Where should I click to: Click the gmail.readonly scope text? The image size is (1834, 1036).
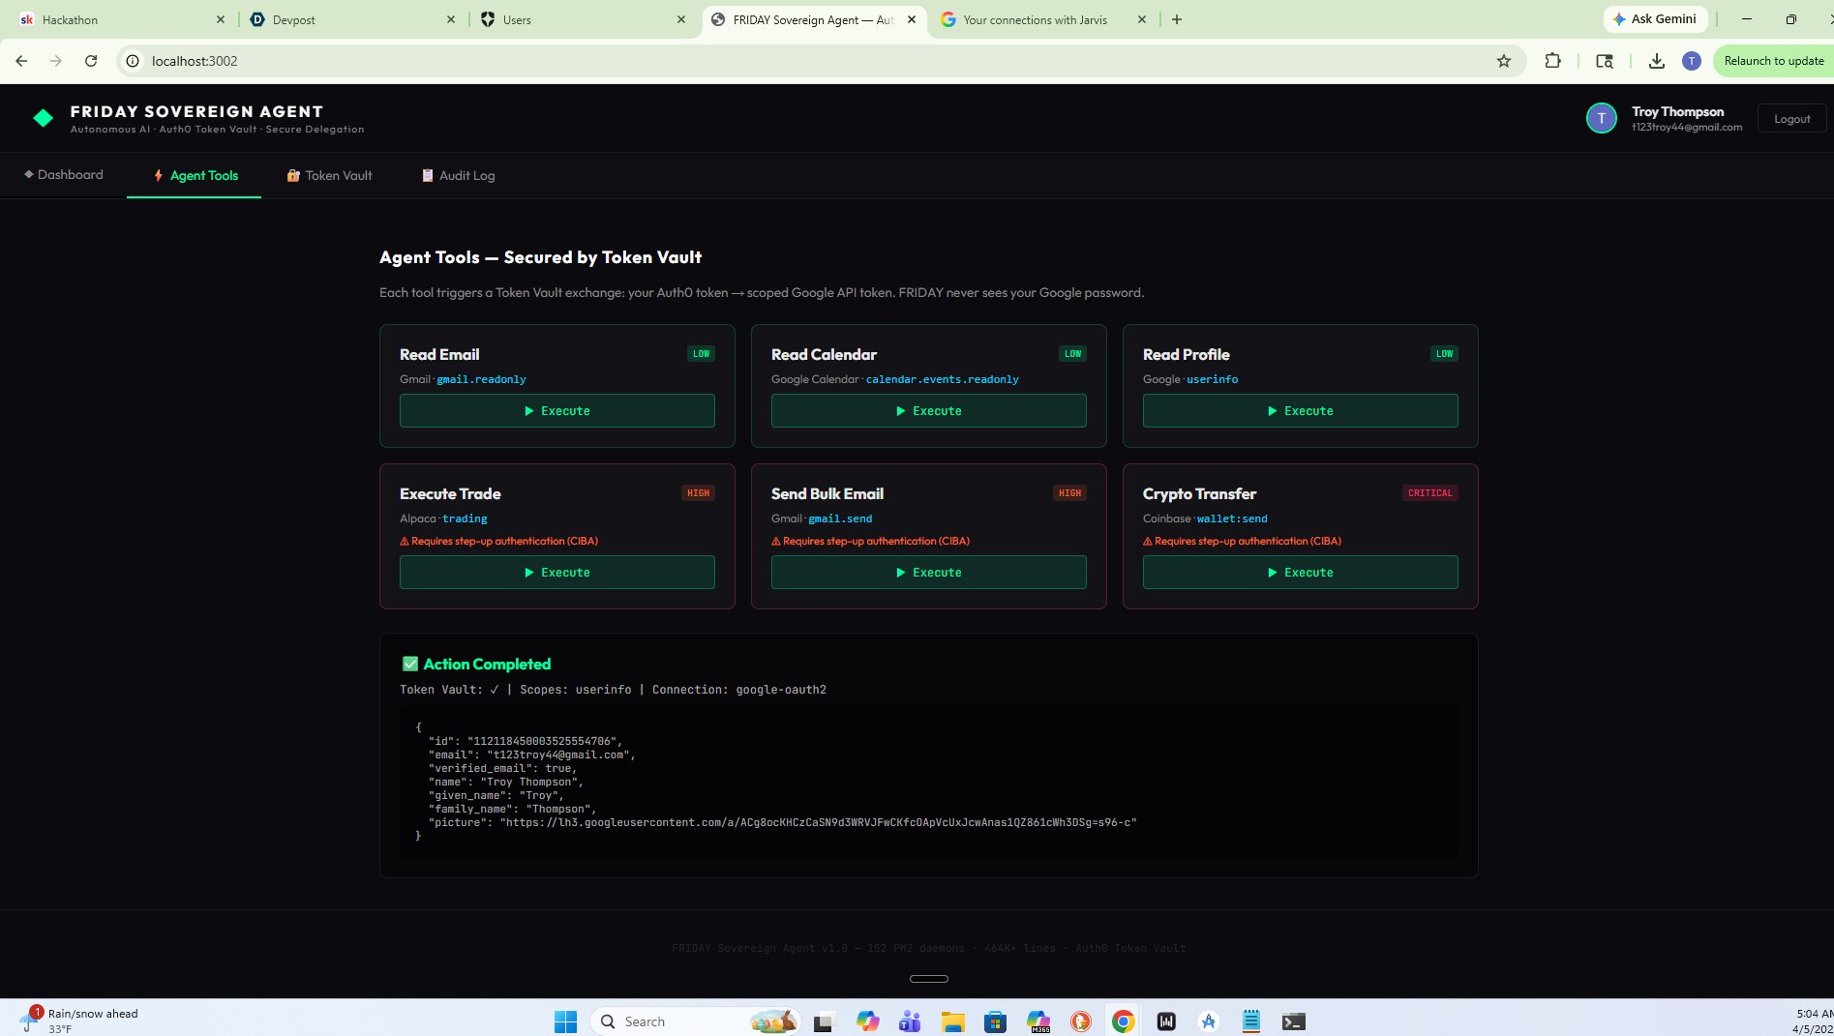(481, 379)
